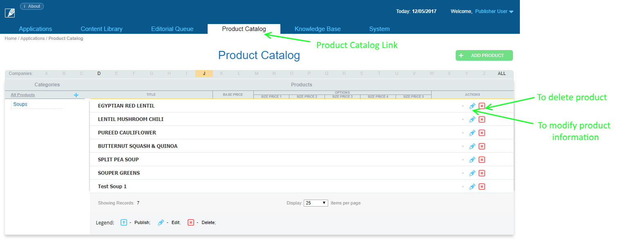Select the Soups category

tap(20, 104)
